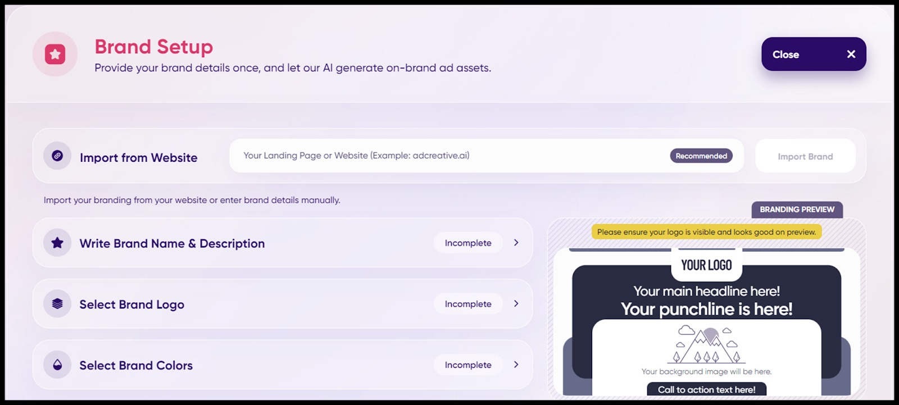Screen dimensions: 899x405
Task: Click the Close button label
Action: click(x=786, y=54)
